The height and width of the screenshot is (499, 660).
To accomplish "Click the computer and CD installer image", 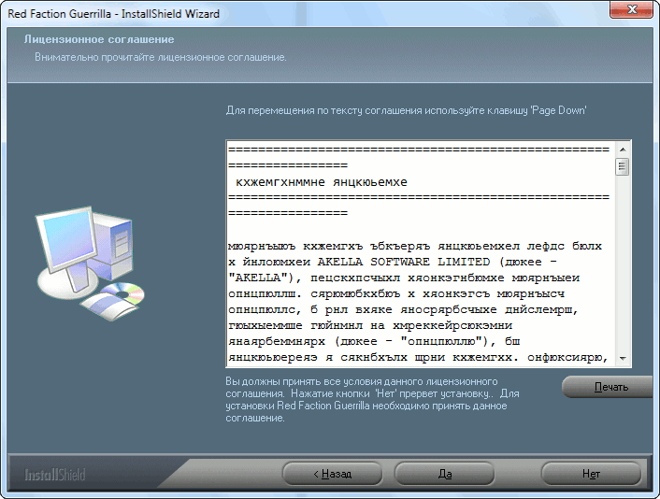I will [90, 264].
